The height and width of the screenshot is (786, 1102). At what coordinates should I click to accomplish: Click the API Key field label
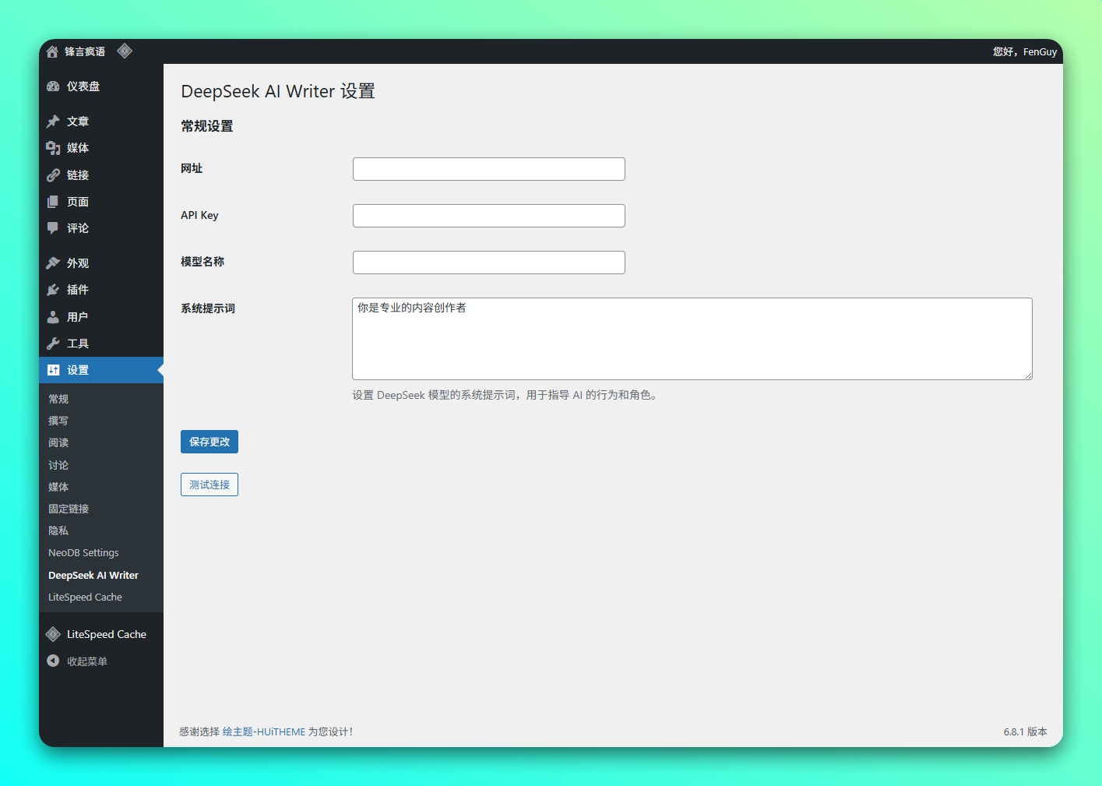[199, 215]
